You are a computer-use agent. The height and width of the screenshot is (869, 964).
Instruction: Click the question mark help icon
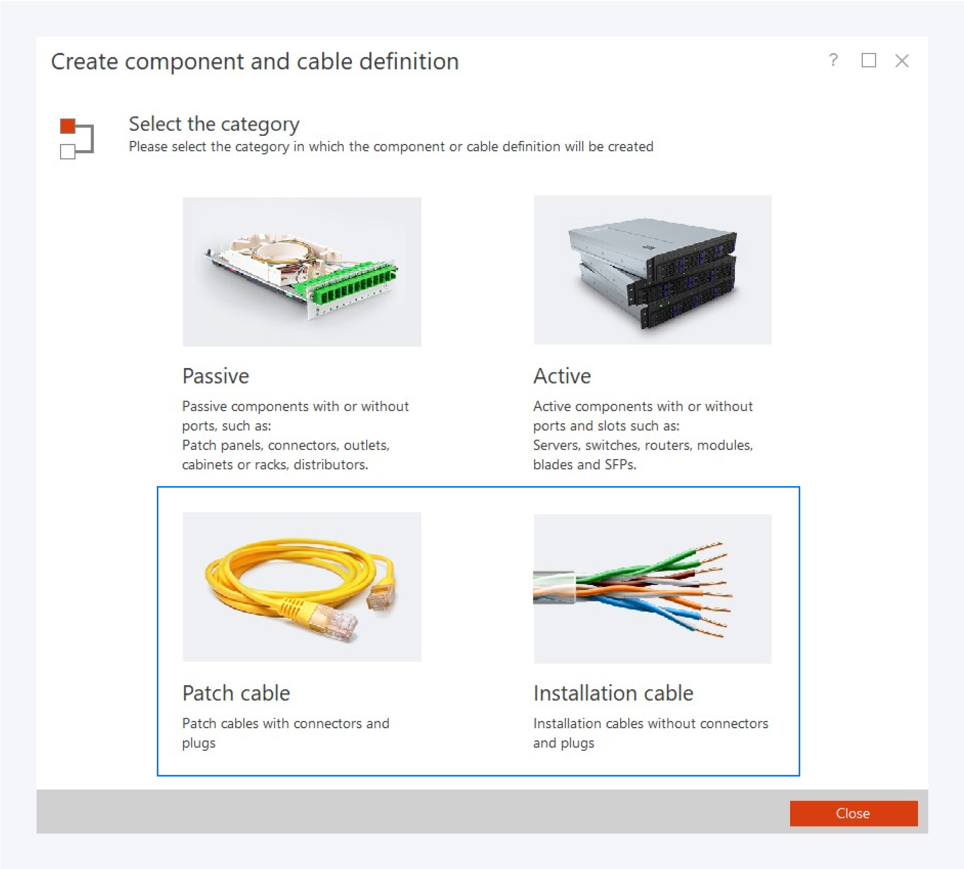pyautogui.click(x=833, y=61)
